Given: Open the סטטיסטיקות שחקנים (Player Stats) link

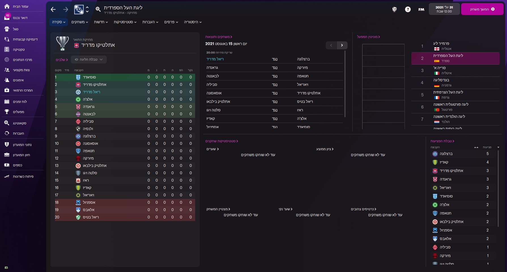Looking at the screenshot, I should pyautogui.click(x=221, y=141).
